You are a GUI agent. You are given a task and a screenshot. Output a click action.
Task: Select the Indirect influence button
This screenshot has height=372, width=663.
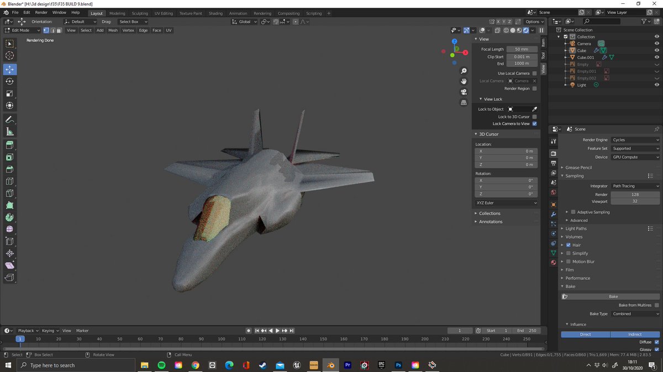[x=635, y=335]
